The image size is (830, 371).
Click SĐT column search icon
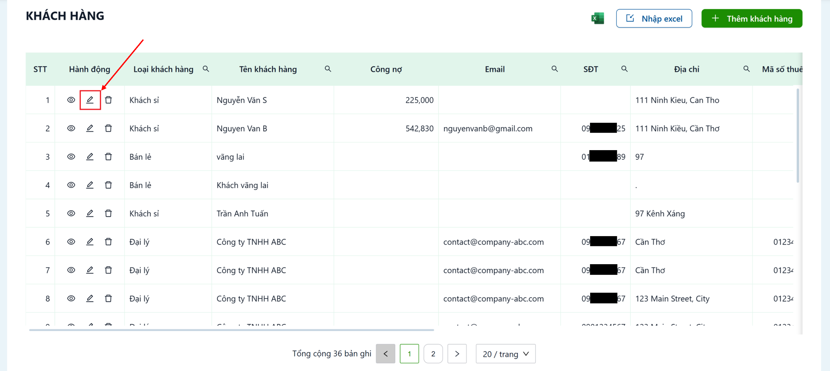(624, 69)
